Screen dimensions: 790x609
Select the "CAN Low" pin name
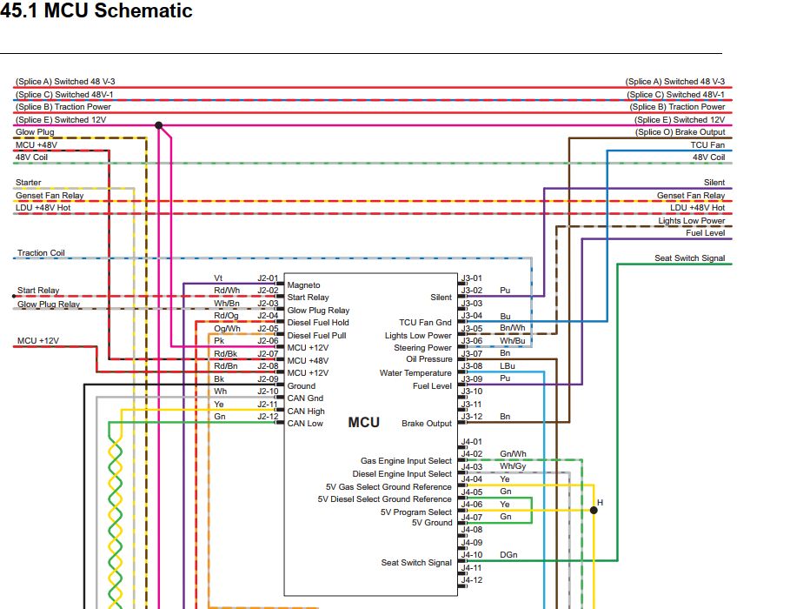305,424
